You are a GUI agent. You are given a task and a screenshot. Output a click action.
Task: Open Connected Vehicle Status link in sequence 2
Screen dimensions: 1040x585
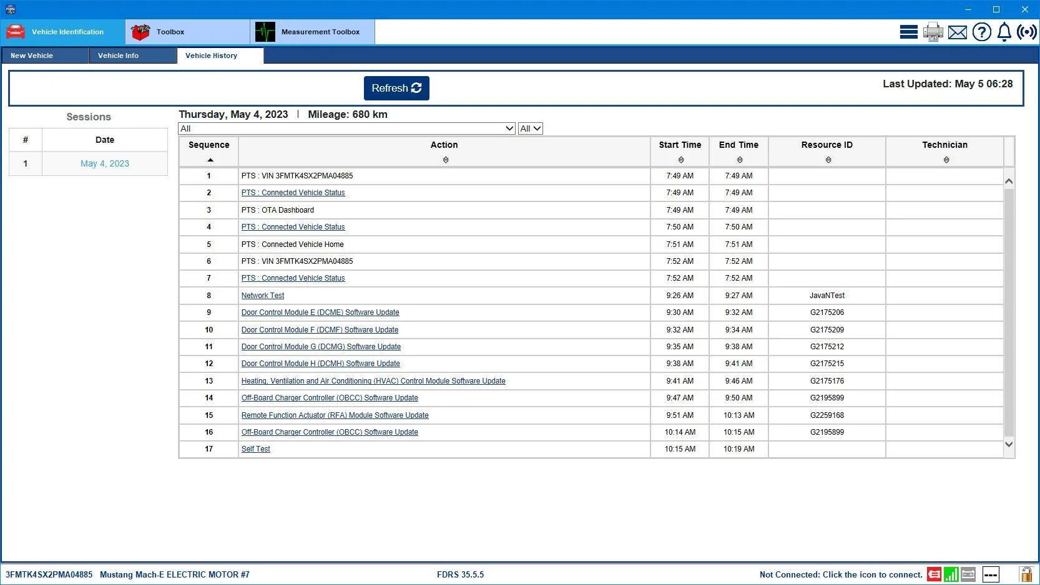click(293, 193)
